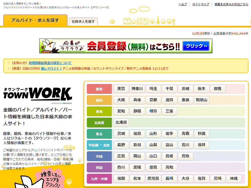Select 山口 prefecture

tap(153, 156)
